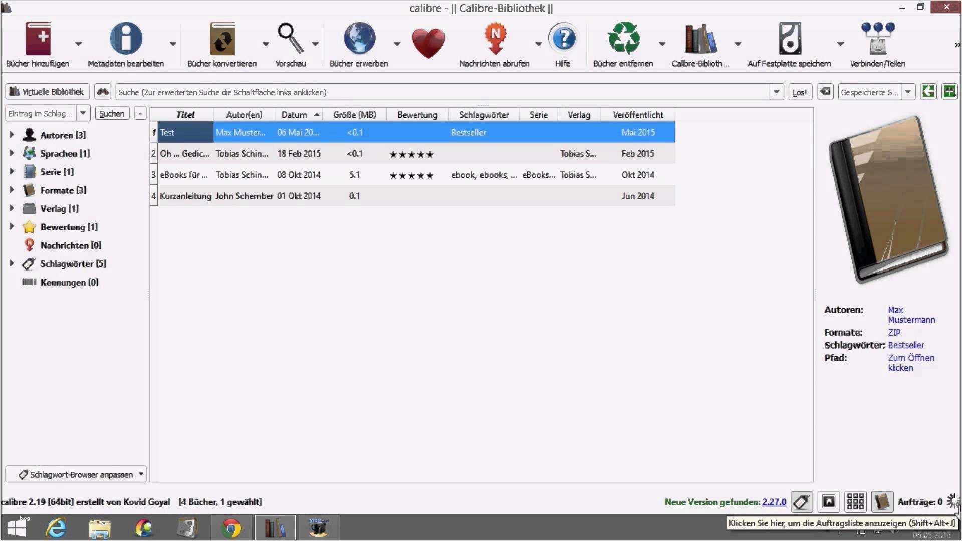Click the Bücher konvertieren icon
Viewport: 962px width, 541px height.
point(222,39)
